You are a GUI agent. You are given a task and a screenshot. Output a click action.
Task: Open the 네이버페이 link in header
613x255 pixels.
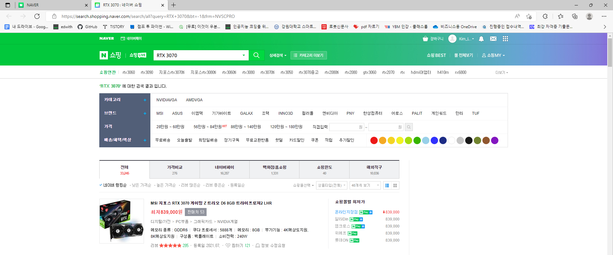point(131,38)
